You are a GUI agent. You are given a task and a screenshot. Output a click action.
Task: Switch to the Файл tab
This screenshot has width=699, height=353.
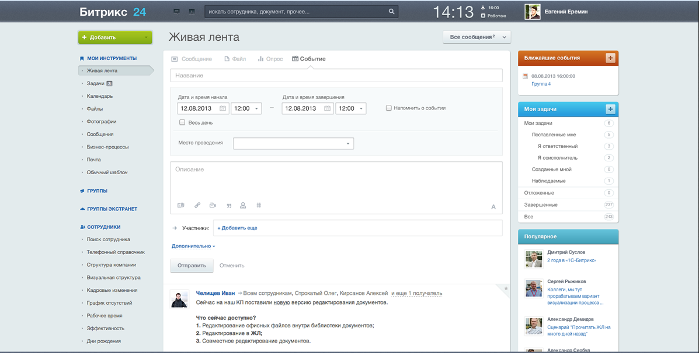pos(235,59)
